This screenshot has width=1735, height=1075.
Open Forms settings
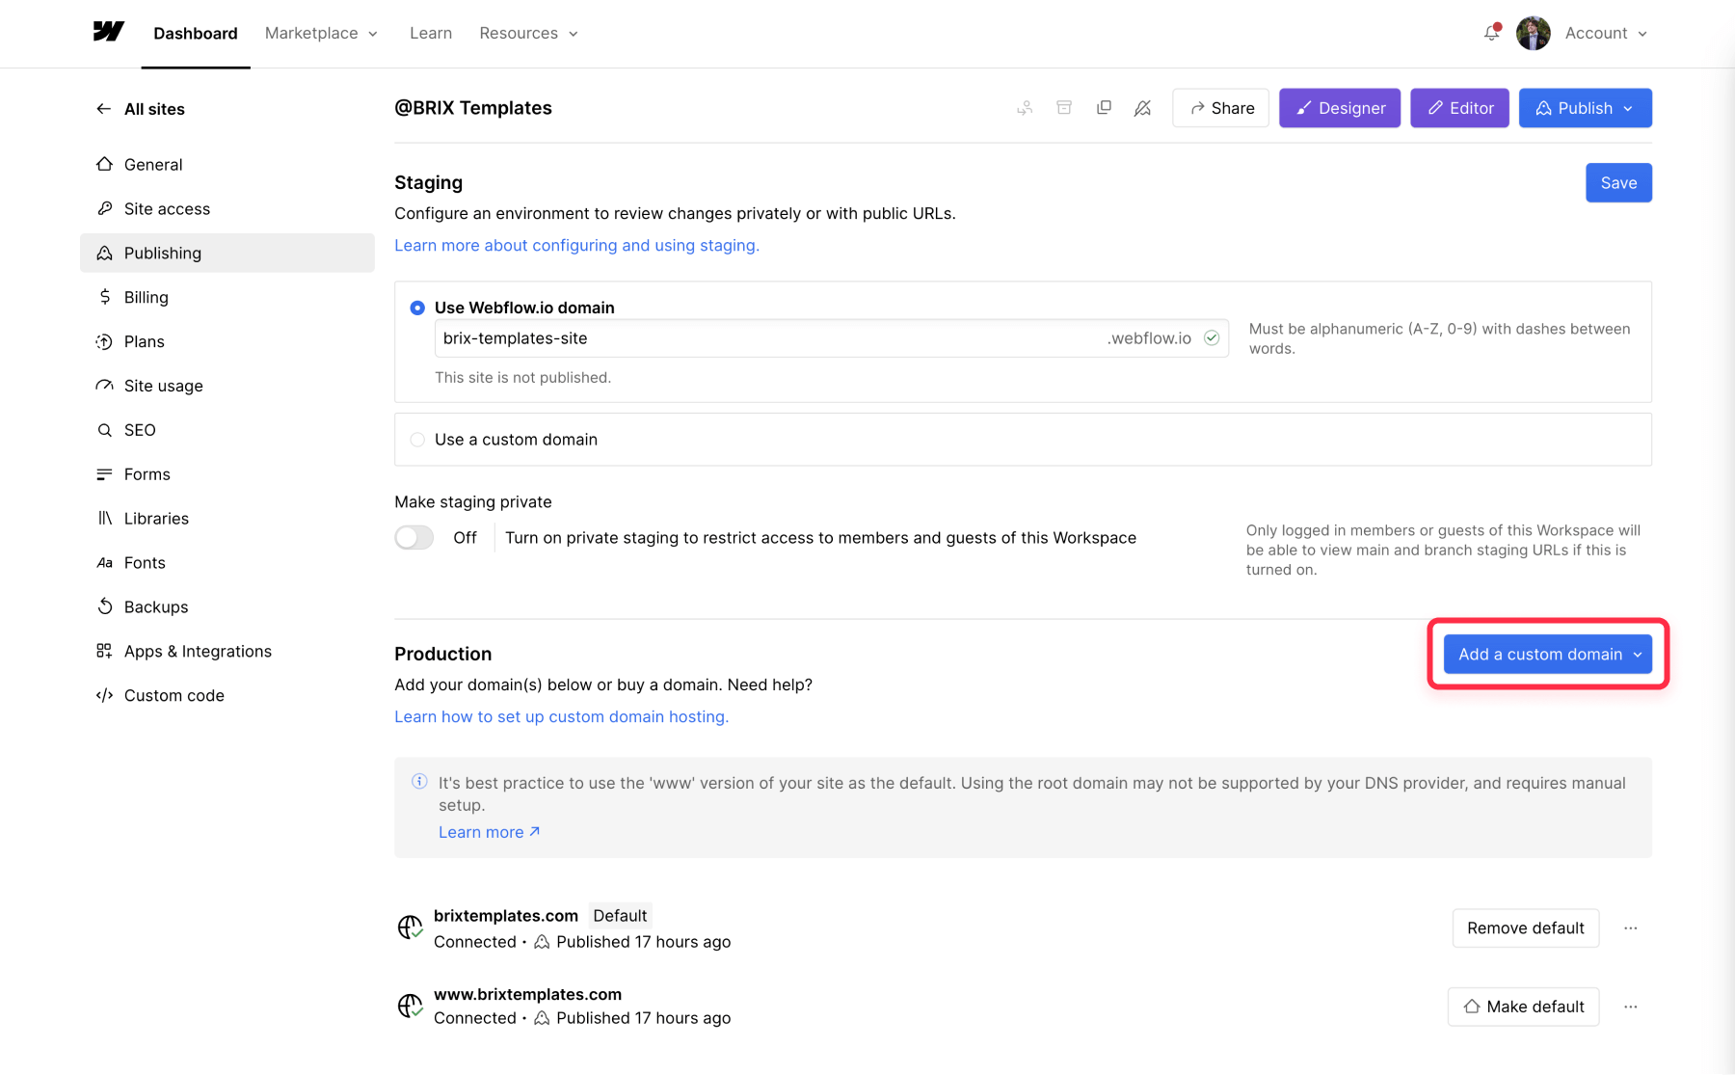(x=227, y=474)
